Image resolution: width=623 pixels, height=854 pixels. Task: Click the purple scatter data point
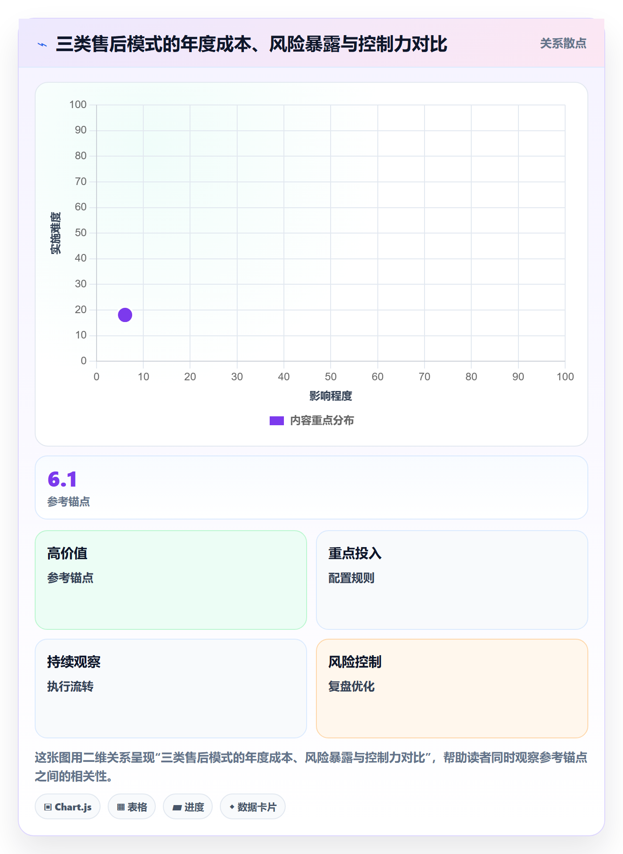coord(125,315)
